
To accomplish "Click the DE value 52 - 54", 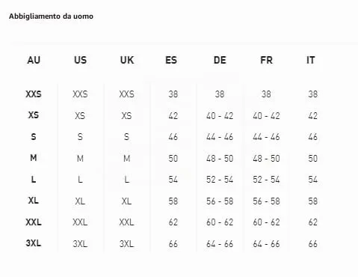I will coord(220,180).
